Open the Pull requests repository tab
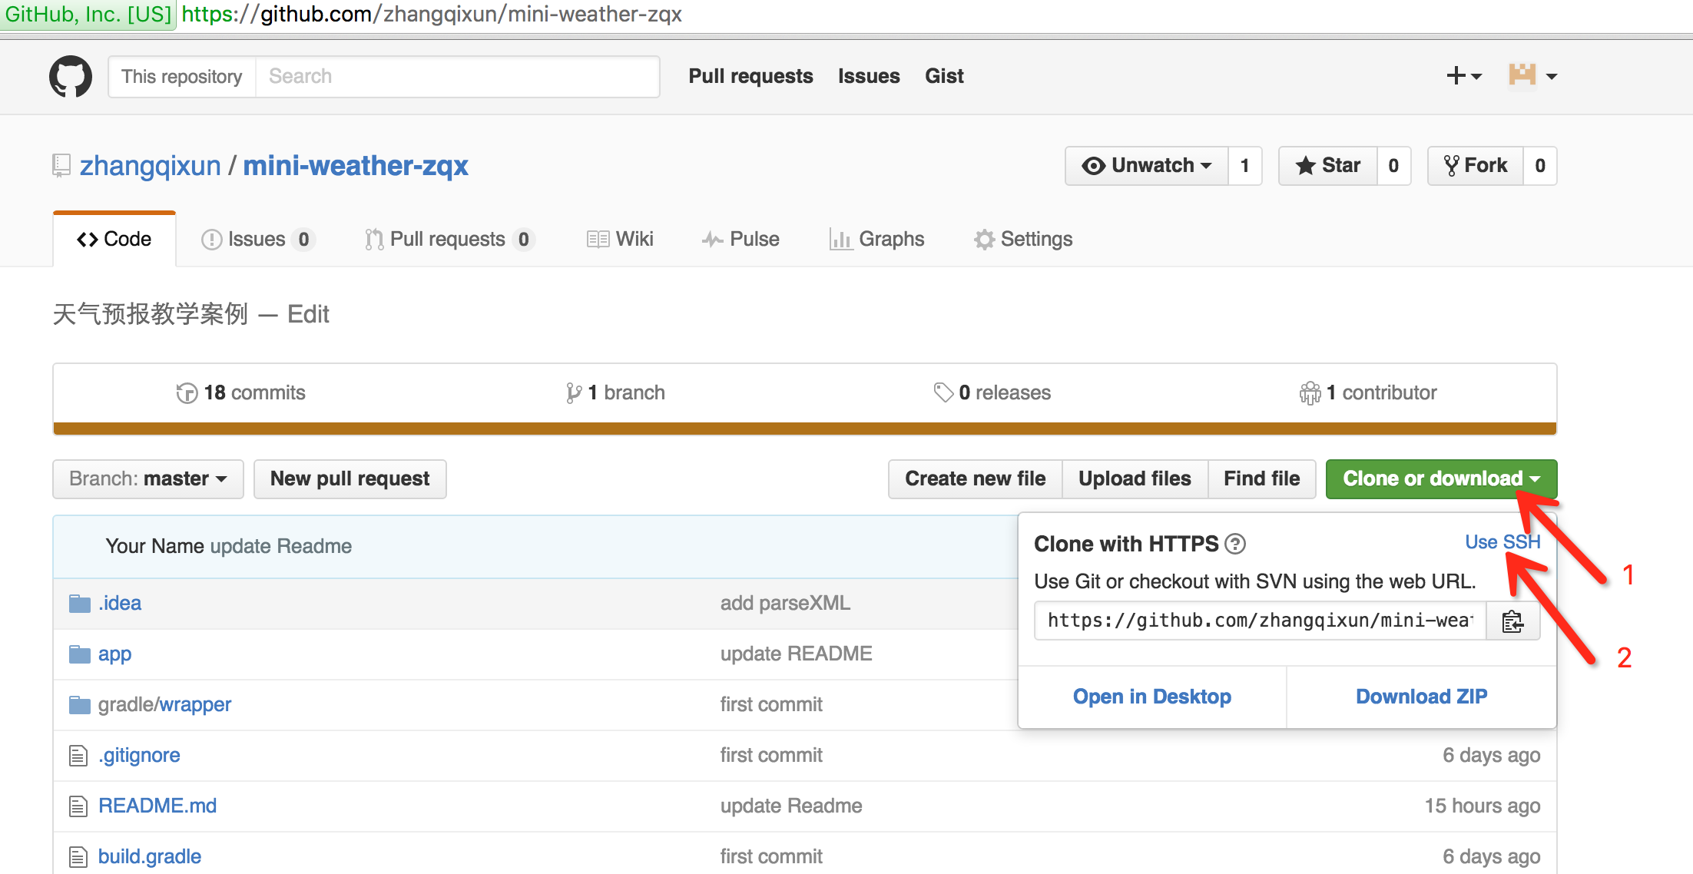The height and width of the screenshot is (874, 1693). tap(449, 240)
